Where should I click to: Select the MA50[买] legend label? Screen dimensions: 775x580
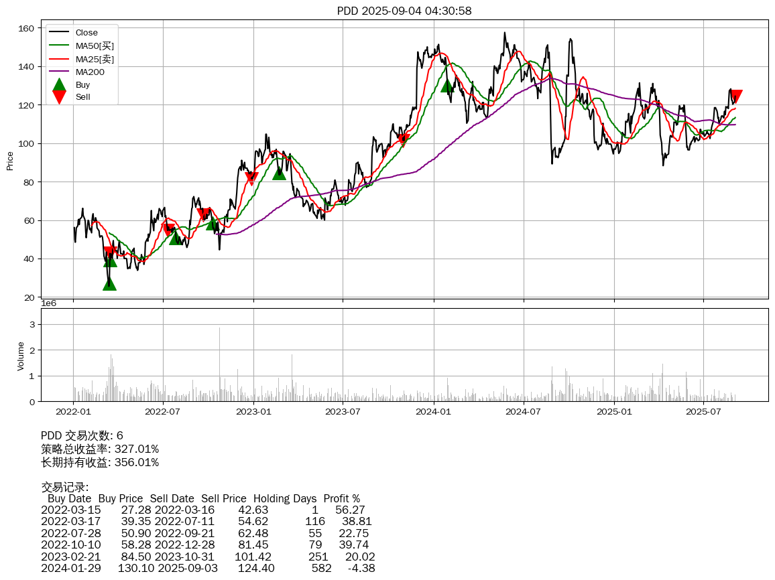click(95, 46)
